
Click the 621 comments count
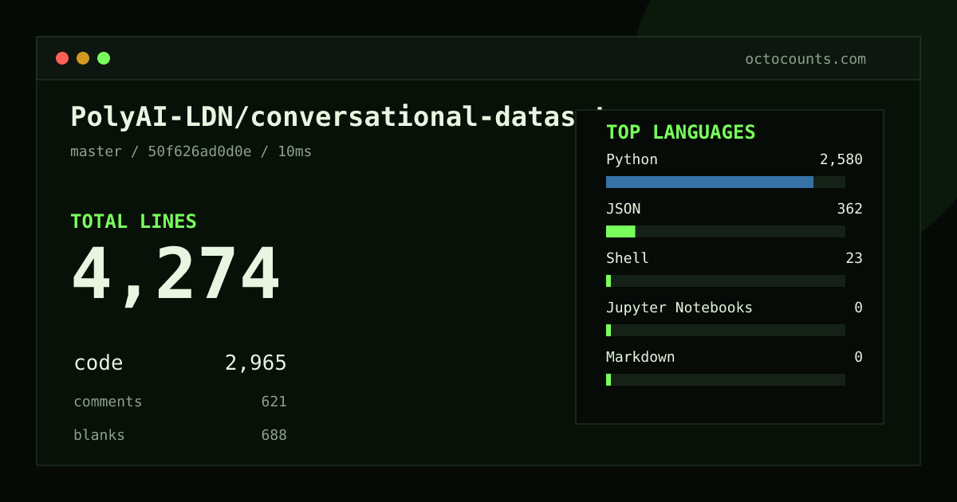[x=274, y=402]
